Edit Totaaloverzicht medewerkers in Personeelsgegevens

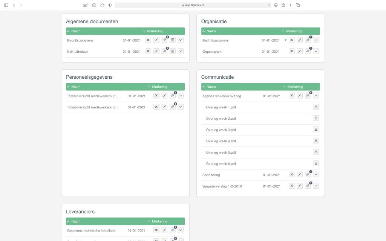tap(164, 95)
